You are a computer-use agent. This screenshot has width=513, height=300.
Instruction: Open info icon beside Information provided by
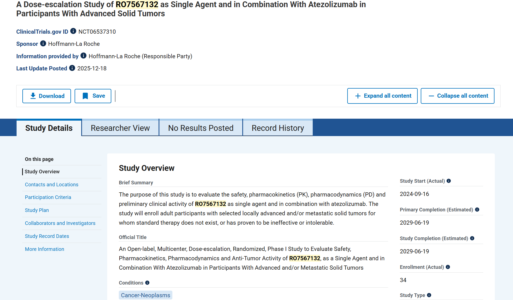83,56
